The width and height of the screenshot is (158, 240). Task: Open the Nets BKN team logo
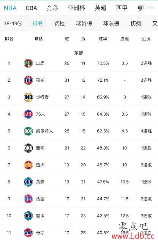pyautogui.click(x=28, y=148)
